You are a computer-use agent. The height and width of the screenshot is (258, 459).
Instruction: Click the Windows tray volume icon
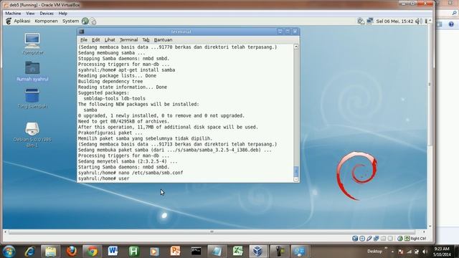[425, 252]
